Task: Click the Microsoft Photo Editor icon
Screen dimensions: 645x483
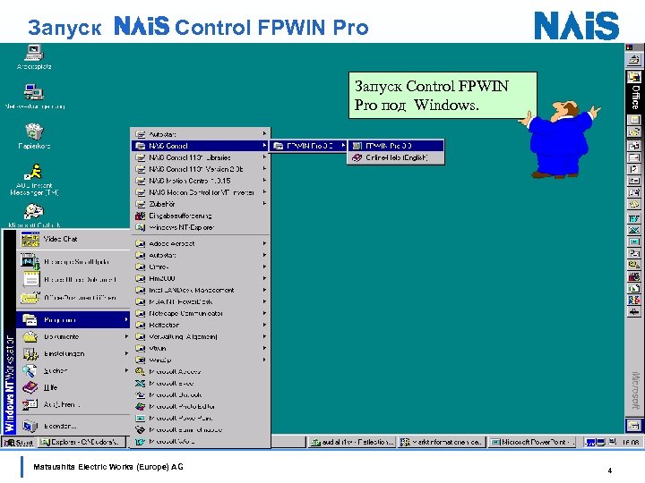Action: (x=141, y=407)
